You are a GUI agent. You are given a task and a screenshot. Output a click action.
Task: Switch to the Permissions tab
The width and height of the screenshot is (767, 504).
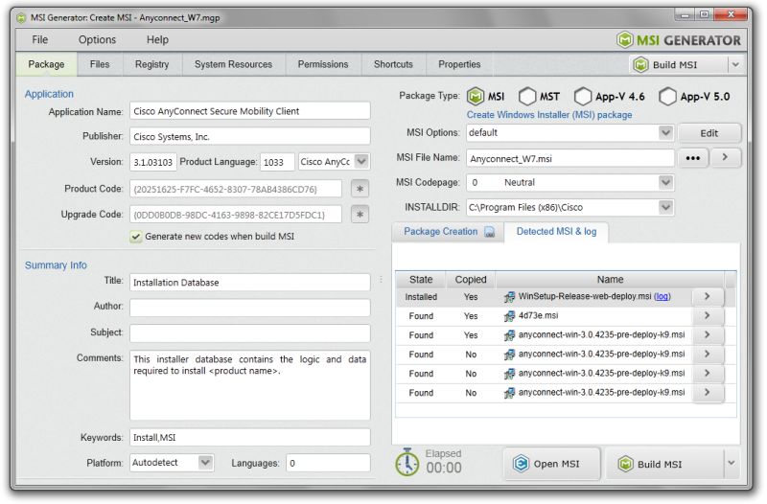click(323, 64)
